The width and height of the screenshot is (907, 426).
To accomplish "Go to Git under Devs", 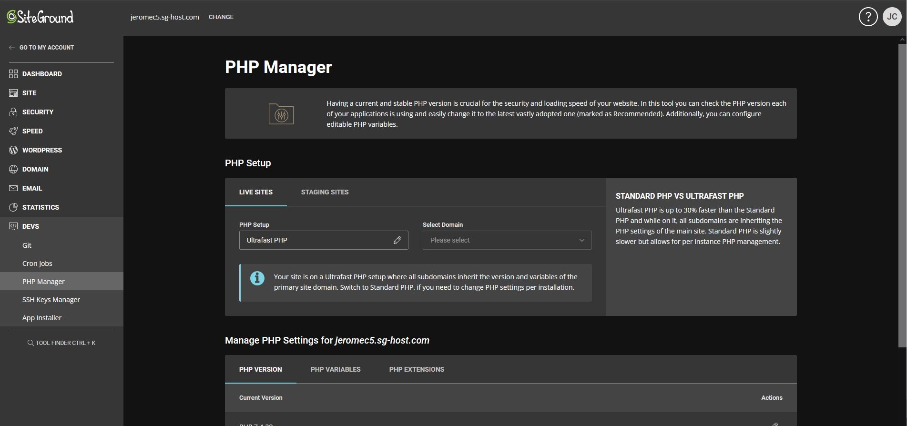I will click(61, 245).
